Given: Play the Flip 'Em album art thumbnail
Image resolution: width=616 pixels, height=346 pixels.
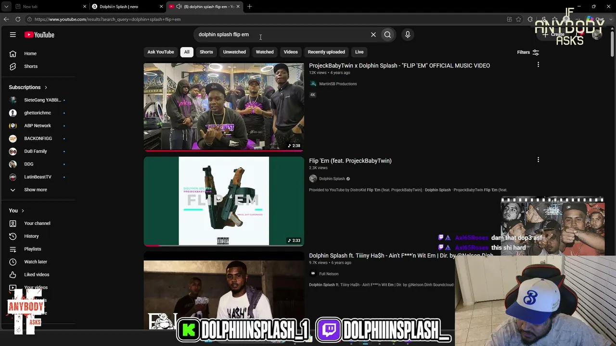Looking at the screenshot, I should [x=224, y=201].
